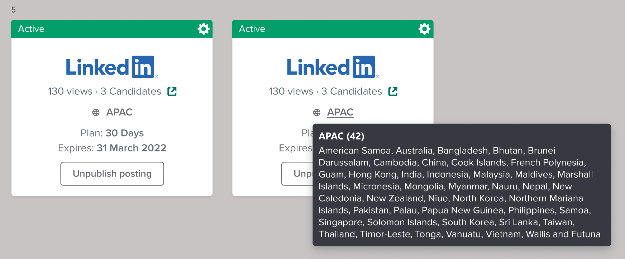The width and height of the screenshot is (625, 259).
Task: Click APAC region text on left card
Action: (119, 112)
